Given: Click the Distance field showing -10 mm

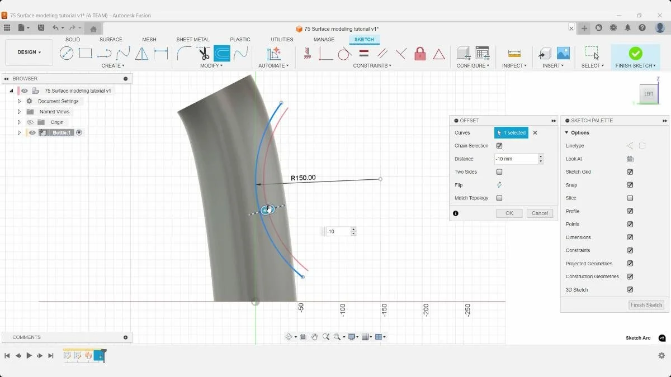Looking at the screenshot, I should (x=516, y=159).
